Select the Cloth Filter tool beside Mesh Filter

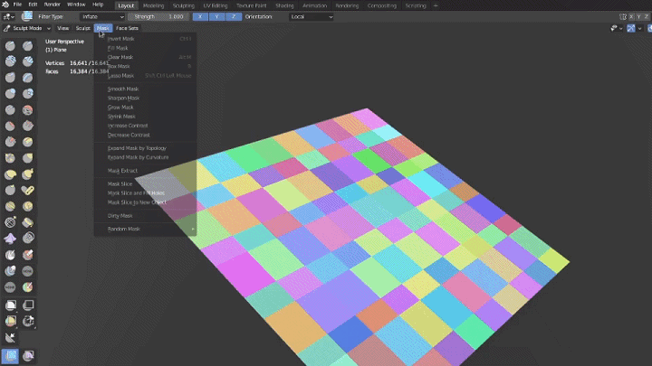(x=28, y=355)
